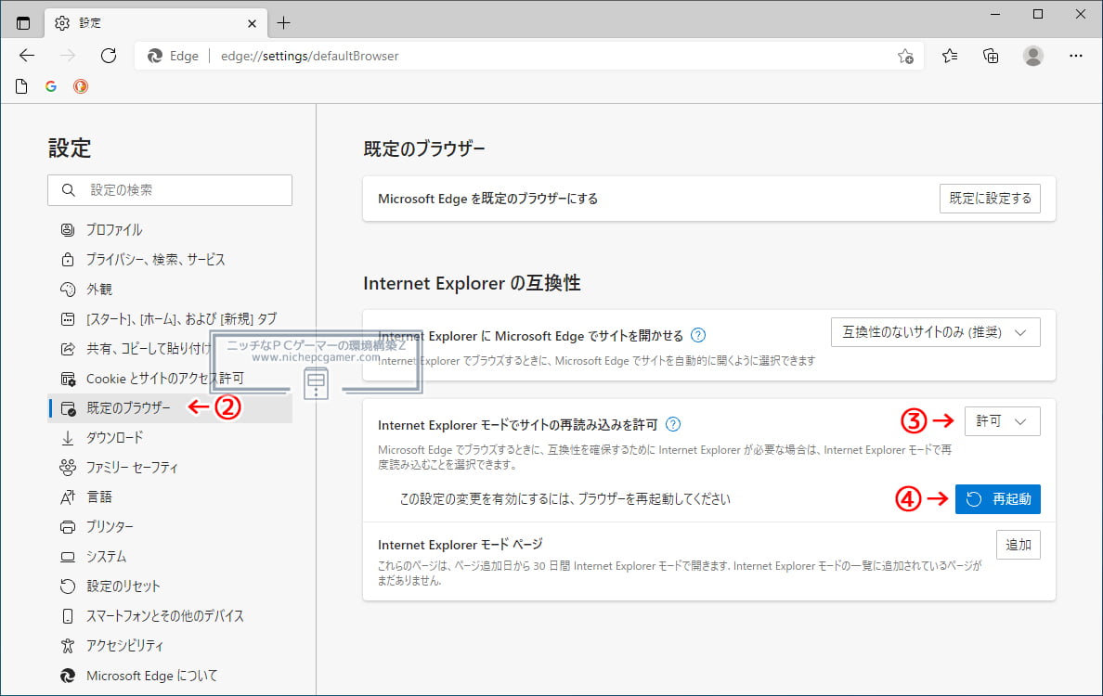Click the 追加 button for IE mode pages

(1018, 545)
